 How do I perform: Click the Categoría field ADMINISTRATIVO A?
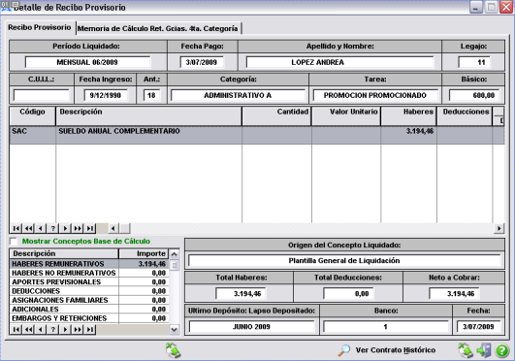(x=238, y=95)
